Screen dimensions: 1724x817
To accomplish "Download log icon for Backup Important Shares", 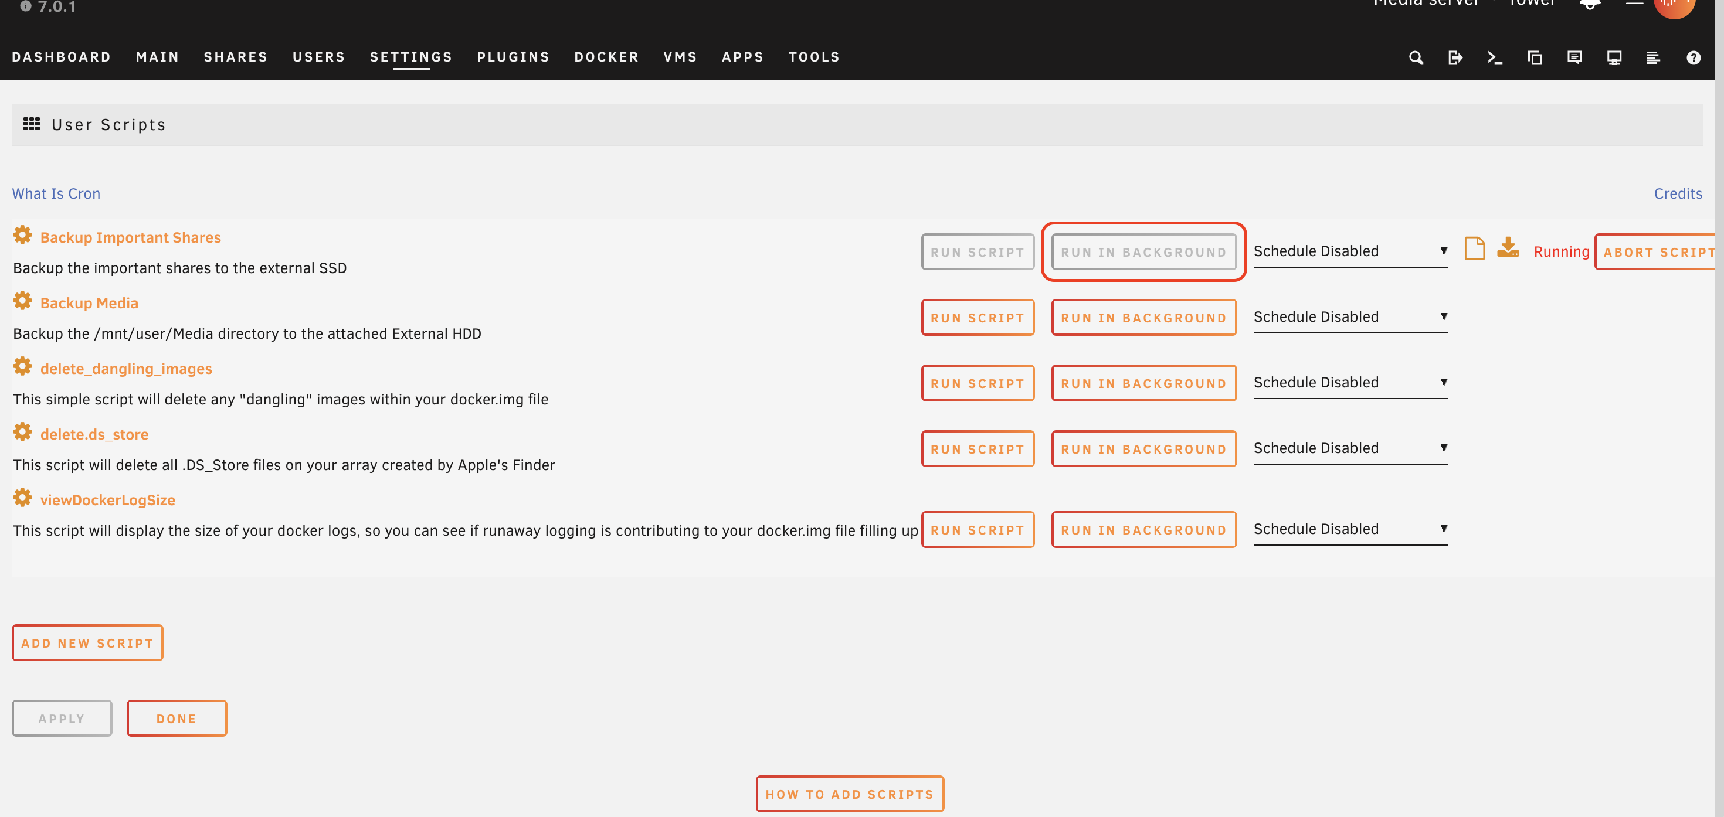I will (1507, 247).
